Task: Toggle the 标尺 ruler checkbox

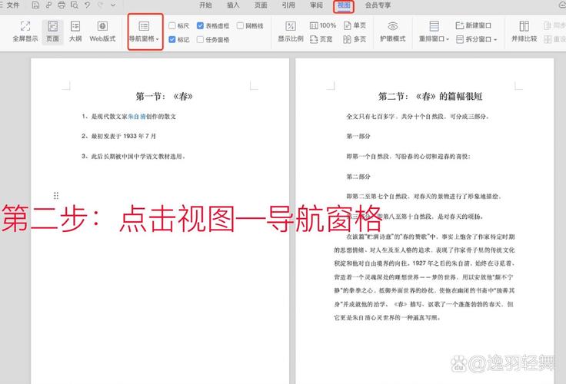Action: coord(172,25)
